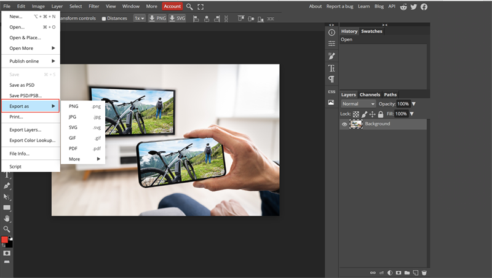Screen dimensions: 492x278
Task: Open the Properties sliders panel icon
Action: (331, 43)
